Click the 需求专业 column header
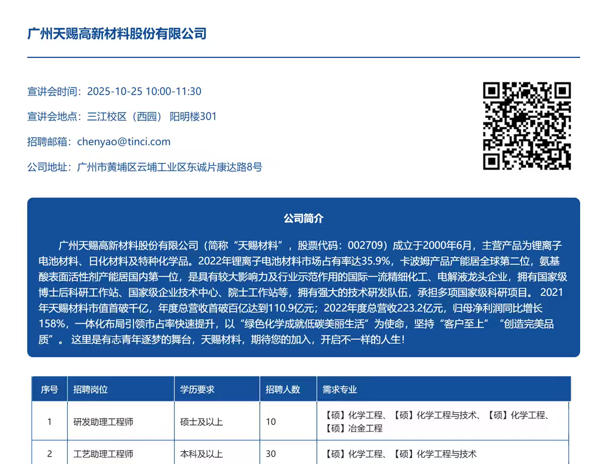 (340, 389)
